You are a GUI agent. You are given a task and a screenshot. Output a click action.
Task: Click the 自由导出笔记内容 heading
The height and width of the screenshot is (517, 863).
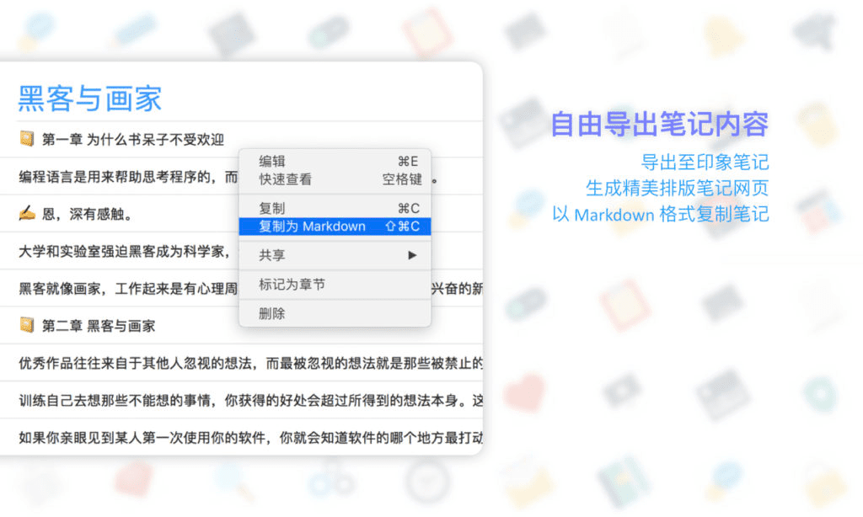(659, 124)
